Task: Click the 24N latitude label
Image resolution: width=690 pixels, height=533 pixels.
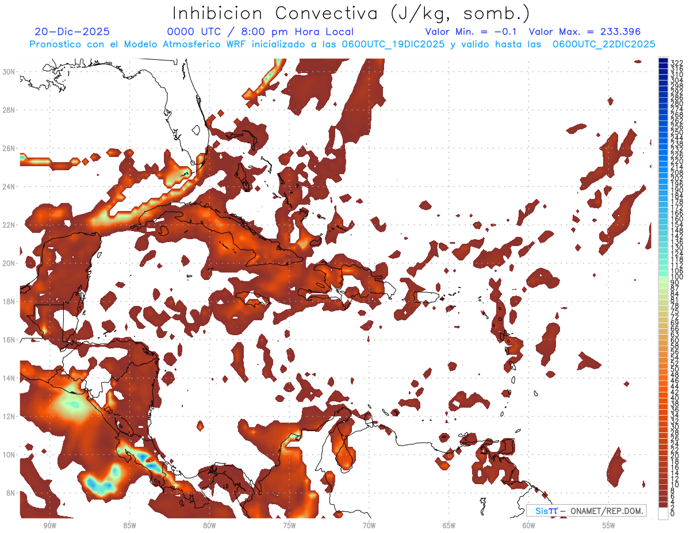Action: tap(9, 187)
